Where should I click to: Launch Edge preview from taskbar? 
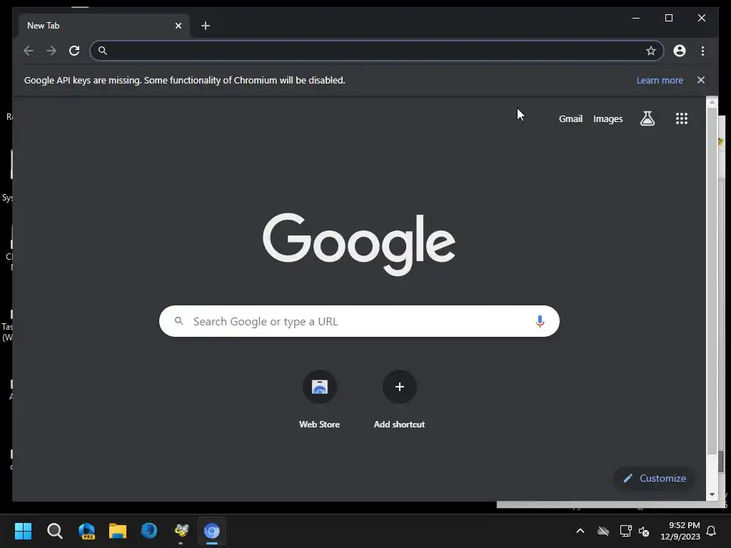point(86,531)
